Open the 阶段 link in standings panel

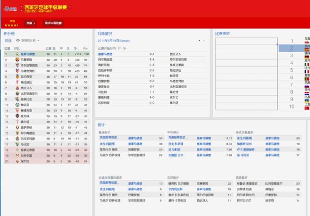click(8, 41)
